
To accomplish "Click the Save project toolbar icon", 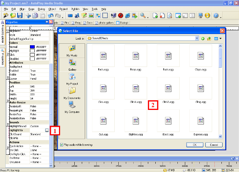I will (x=20, y=16).
